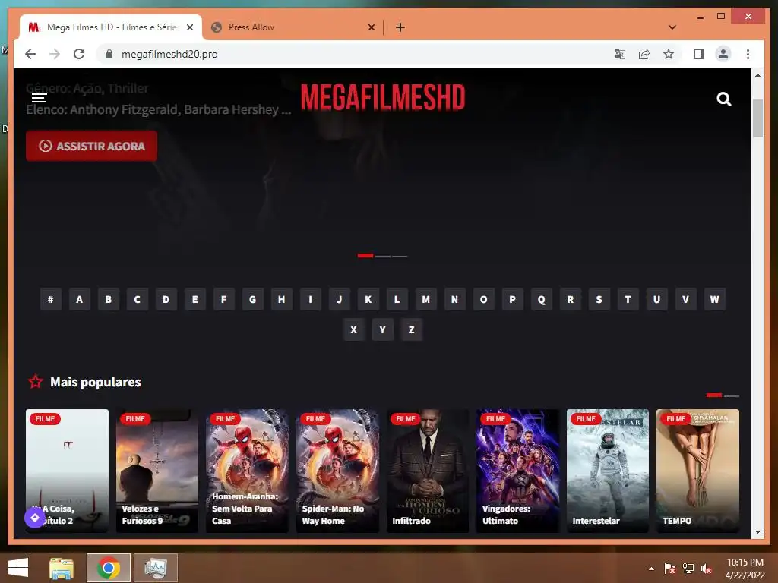Filter titles by letter A
778x583 pixels.
79,299
